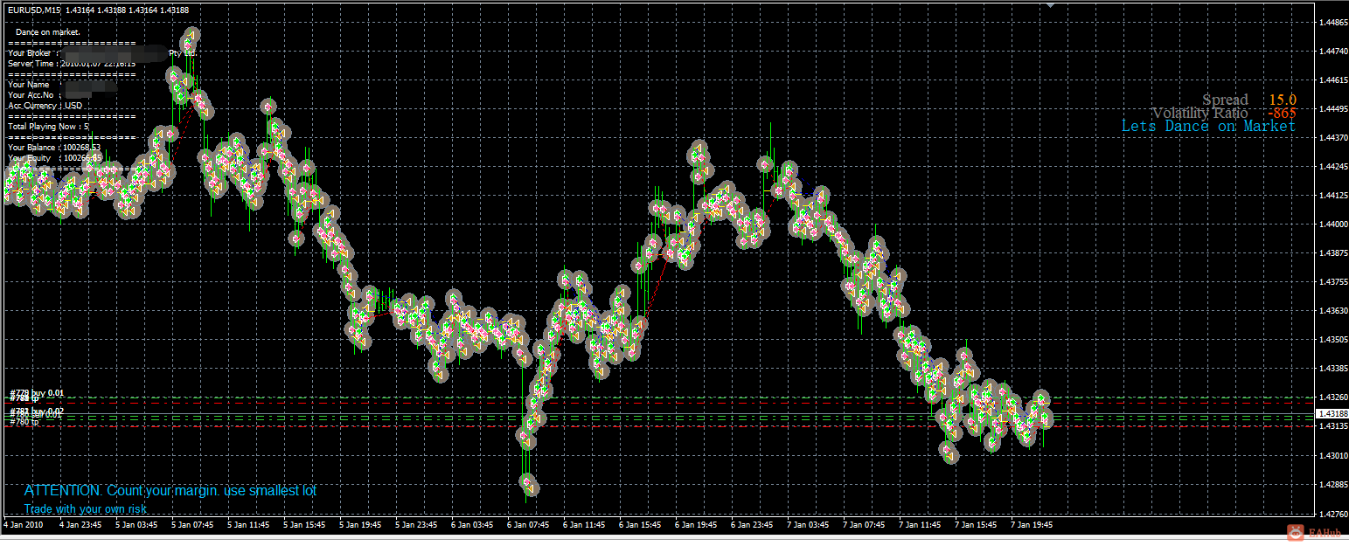Click the chart shift triangle marker at top

(x=1050, y=5)
